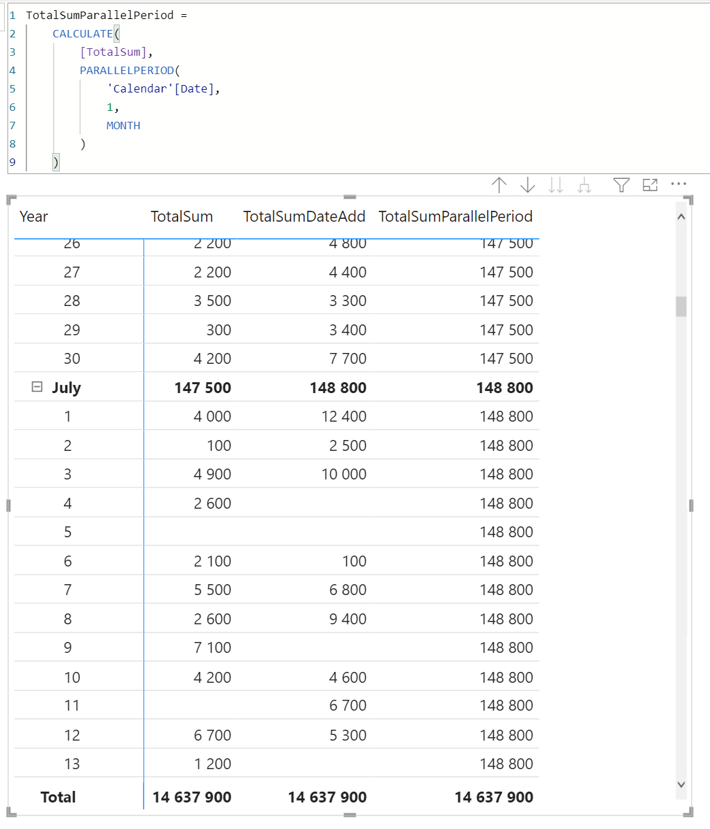Collapse the July month row
Viewport: 710px width, 829px height.
(37, 387)
